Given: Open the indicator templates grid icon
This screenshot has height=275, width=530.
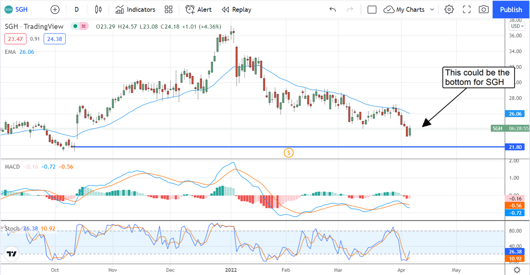Looking at the screenshot, I should [x=168, y=9].
